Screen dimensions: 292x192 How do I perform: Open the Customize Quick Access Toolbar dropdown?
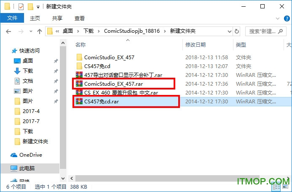coord(38,7)
